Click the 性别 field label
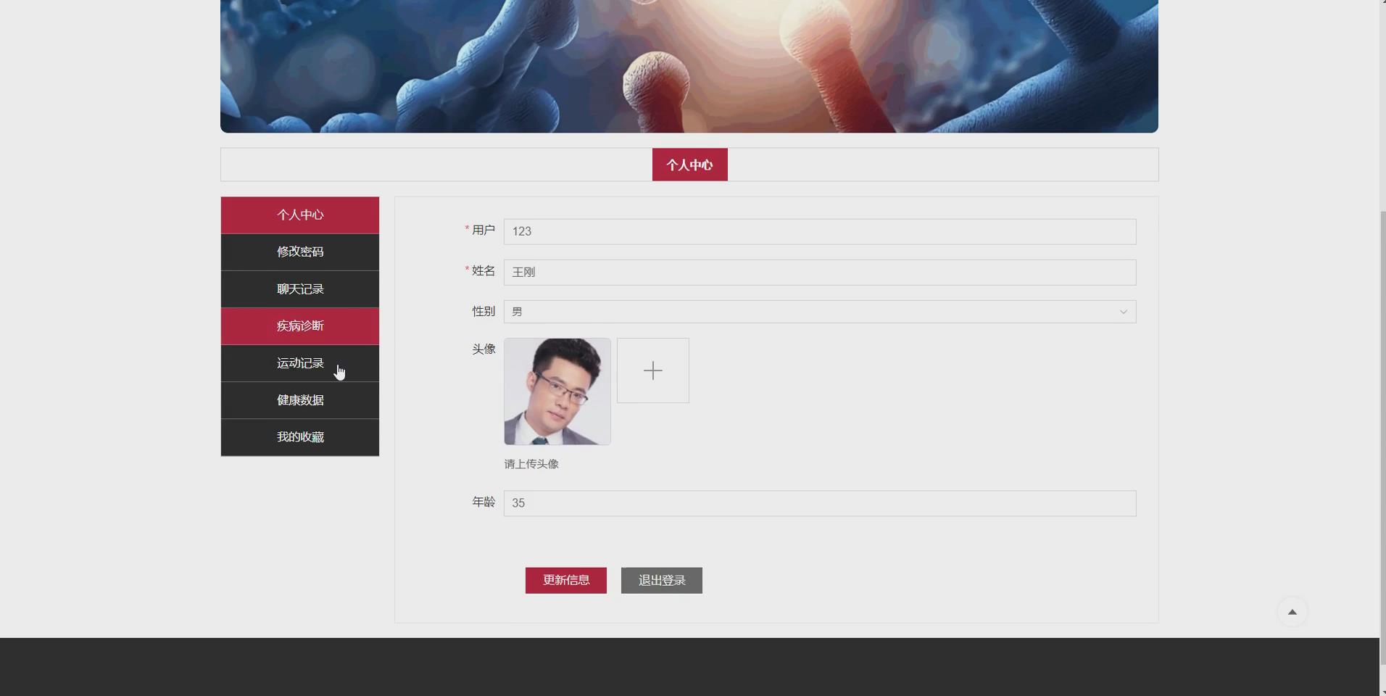The width and height of the screenshot is (1386, 696). 484,312
